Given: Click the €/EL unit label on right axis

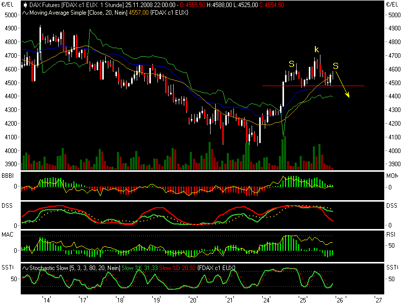Looking at the screenshot, I should (x=392, y=5).
